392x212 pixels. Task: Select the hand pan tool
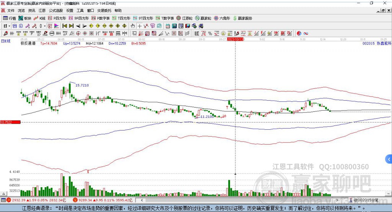click(x=133, y=26)
